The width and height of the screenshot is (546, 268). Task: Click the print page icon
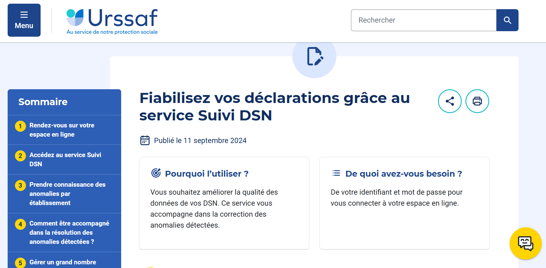click(477, 101)
